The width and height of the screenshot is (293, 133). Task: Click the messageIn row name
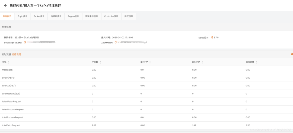(x=7, y=70)
